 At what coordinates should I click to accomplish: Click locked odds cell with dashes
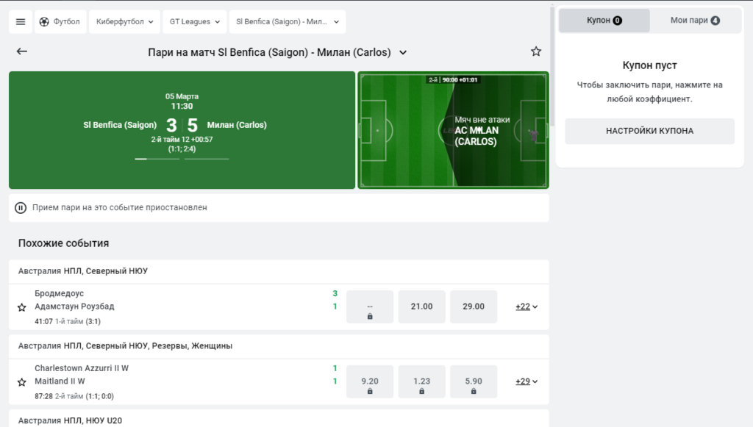[370, 306]
